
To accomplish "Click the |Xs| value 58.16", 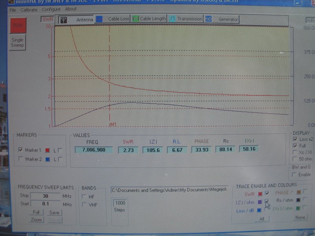I will [x=249, y=149].
